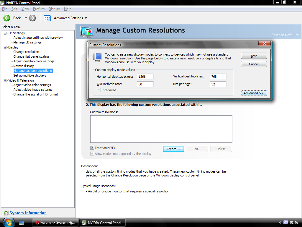This screenshot has height=227, width=302.
Task: Select Adjust desktop color settings
Action: click(34, 61)
